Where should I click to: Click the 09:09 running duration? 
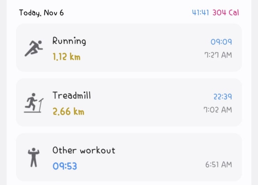click(221, 42)
